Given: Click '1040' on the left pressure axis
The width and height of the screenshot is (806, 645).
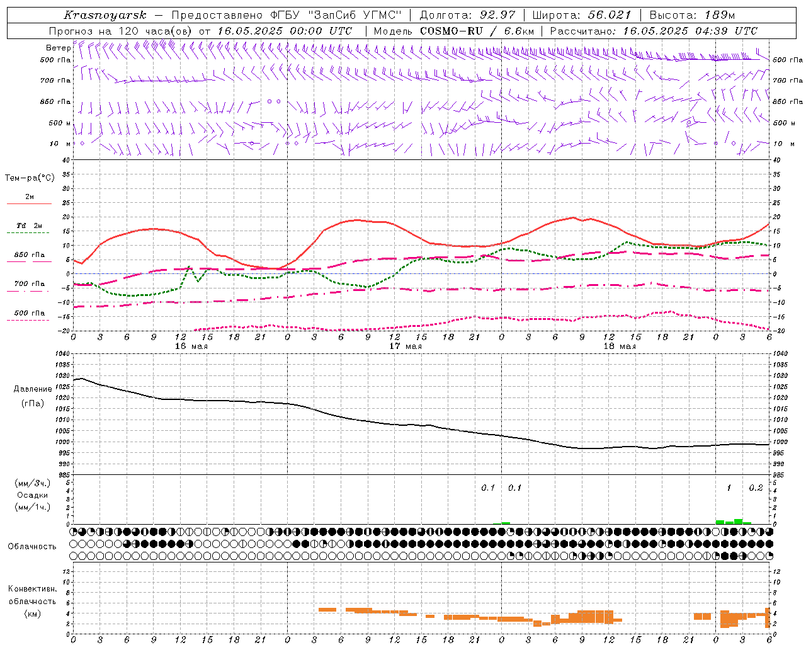Looking at the screenshot, I should (x=62, y=354).
